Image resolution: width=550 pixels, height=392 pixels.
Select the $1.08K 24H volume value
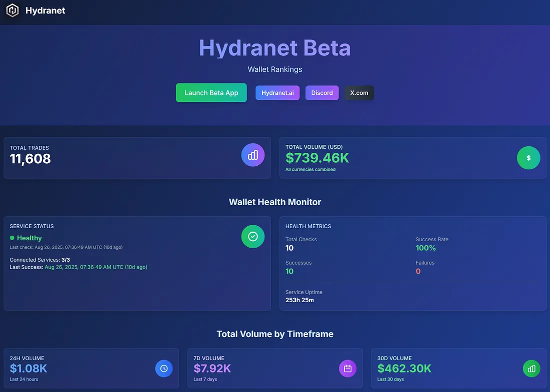pos(28,369)
